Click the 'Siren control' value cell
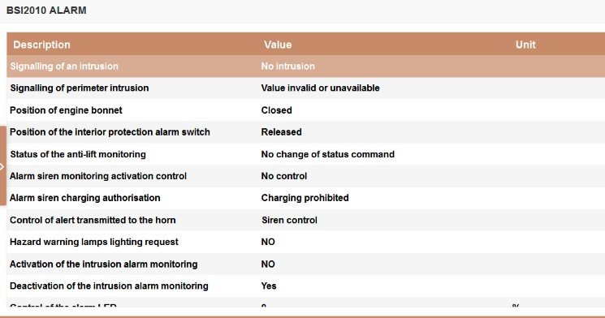The image size is (605, 318). pyautogui.click(x=289, y=220)
